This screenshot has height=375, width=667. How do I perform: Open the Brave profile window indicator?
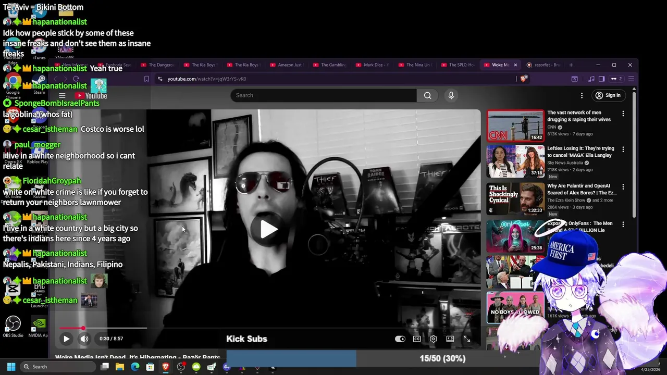point(617,79)
